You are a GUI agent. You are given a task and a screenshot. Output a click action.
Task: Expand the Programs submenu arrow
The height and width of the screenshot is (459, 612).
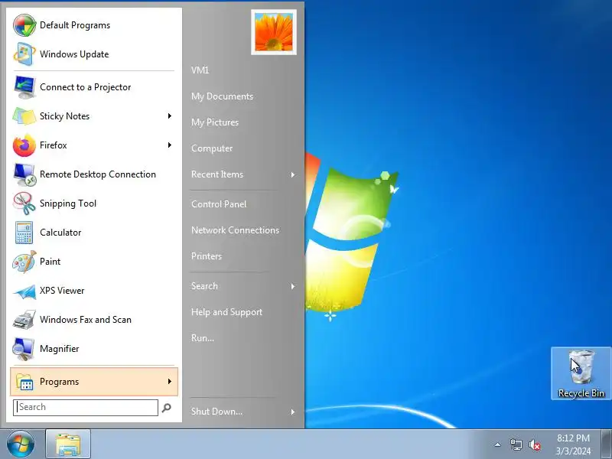[x=169, y=382]
